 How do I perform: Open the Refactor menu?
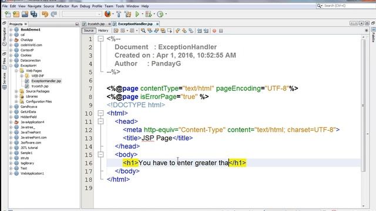point(63,6)
